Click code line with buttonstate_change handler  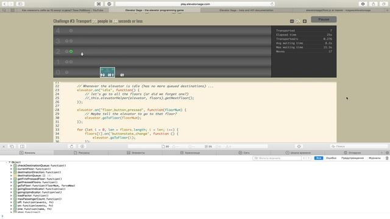pyautogui.click(x=132, y=134)
